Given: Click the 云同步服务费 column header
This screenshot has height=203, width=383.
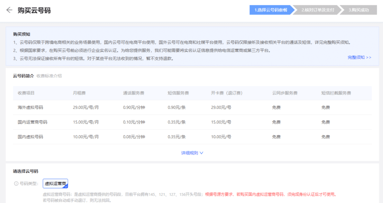Looking at the screenshot, I should 285,93.
